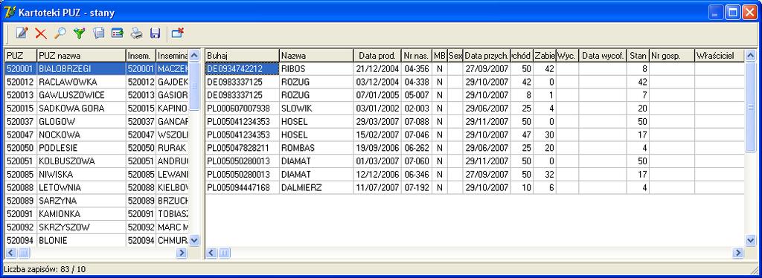This screenshot has height=278, width=762.
Task: Click the ROMBAS name cell
Action: pyautogui.click(x=316, y=148)
